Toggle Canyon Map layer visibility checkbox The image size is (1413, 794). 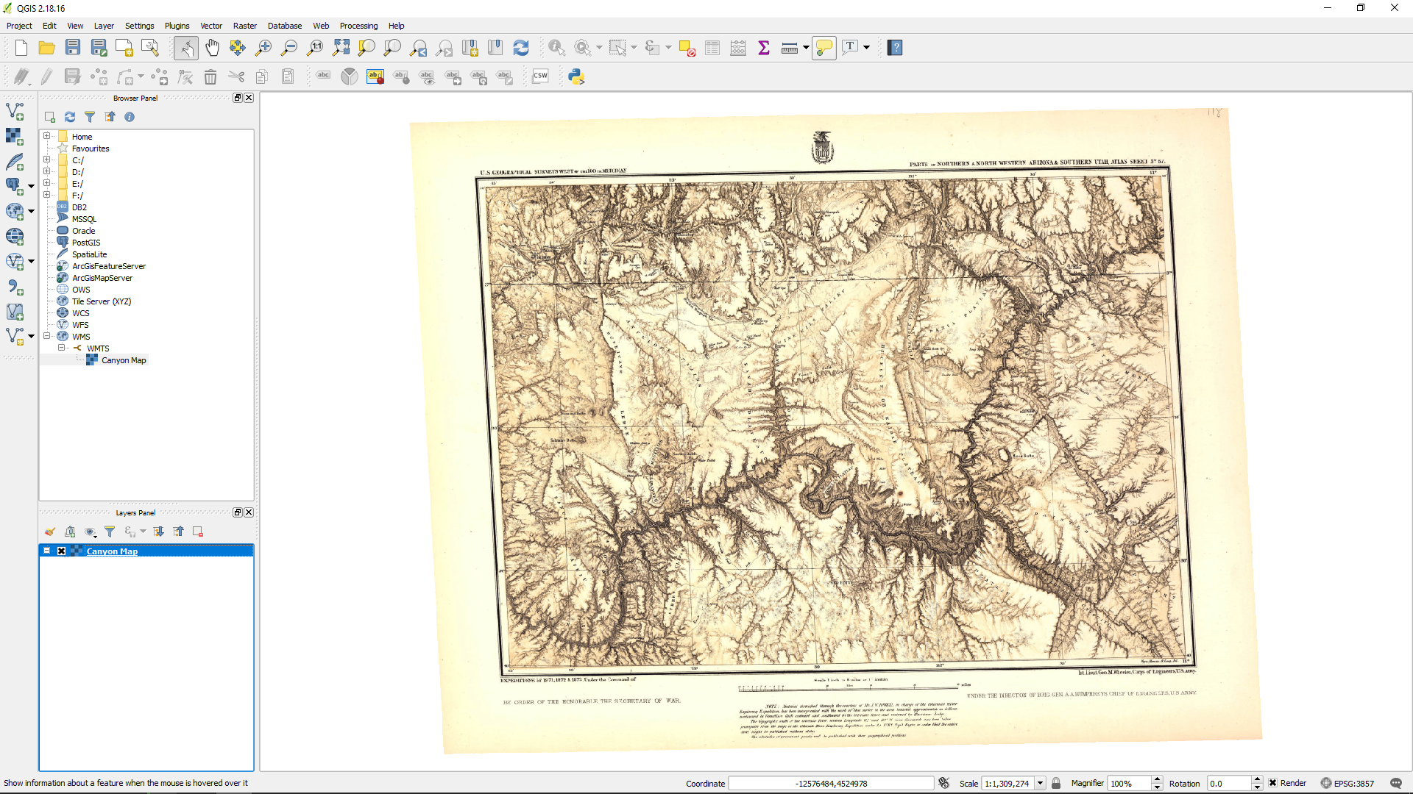tap(62, 551)
